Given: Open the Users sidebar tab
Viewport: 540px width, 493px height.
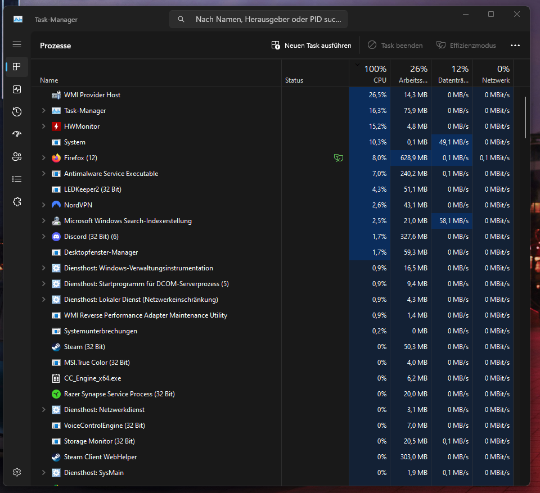Looking at the screenshot, I should pyautogui.click(x=17, y=157).
